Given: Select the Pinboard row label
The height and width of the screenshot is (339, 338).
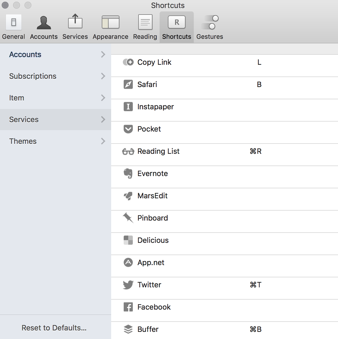Looking at the screenshot, I should [x=152, y=218].
